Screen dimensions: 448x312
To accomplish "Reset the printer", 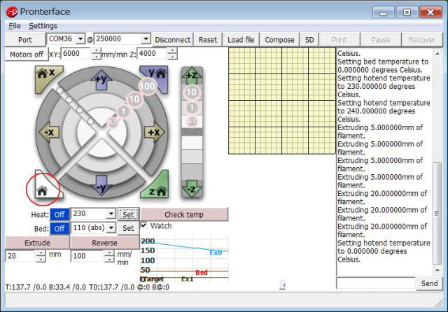I will tap(208, 40).
